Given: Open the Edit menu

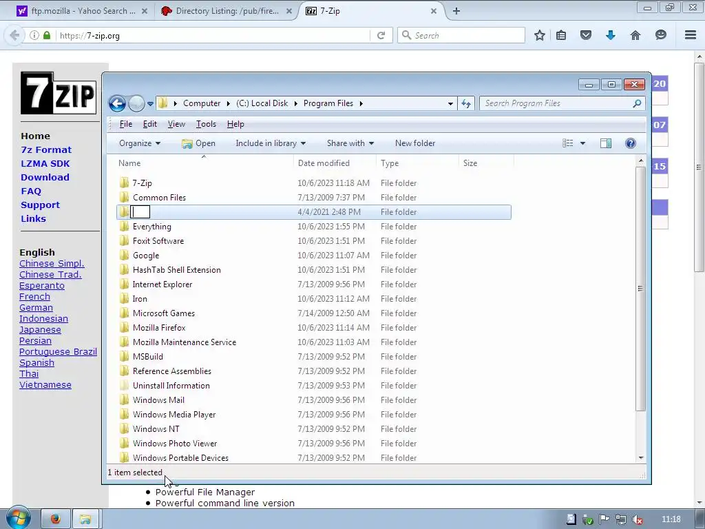Looking at the screenshot, I should (149, 124).
